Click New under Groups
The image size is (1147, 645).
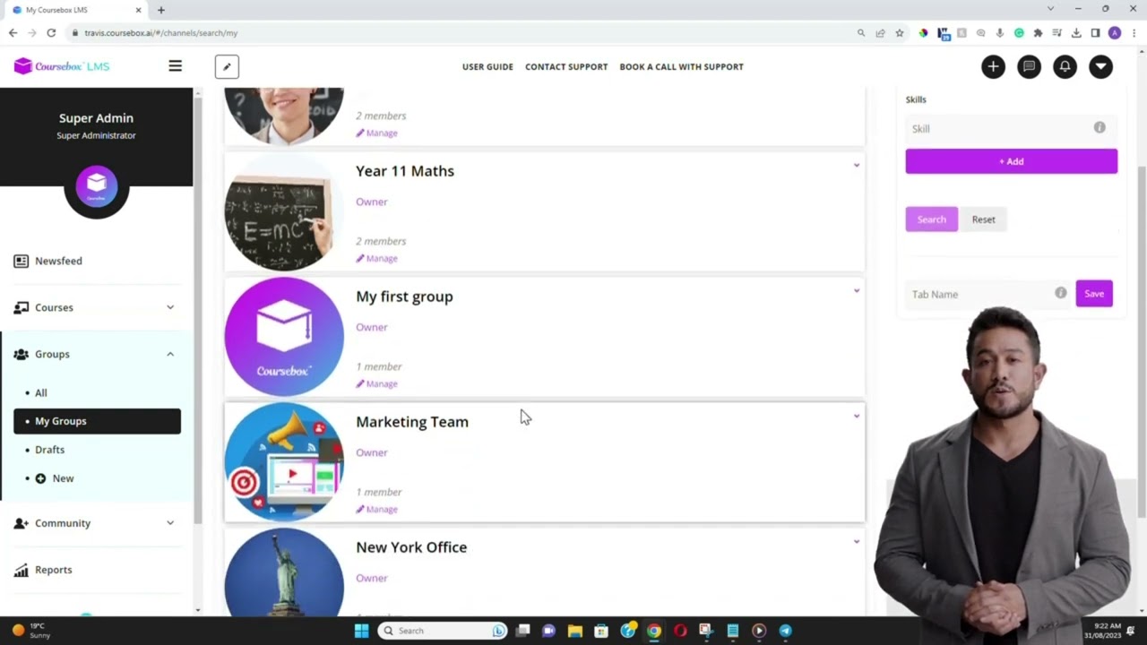point(55,478)
